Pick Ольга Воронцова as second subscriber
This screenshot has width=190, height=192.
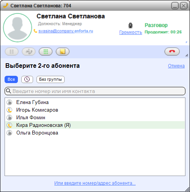95,133
